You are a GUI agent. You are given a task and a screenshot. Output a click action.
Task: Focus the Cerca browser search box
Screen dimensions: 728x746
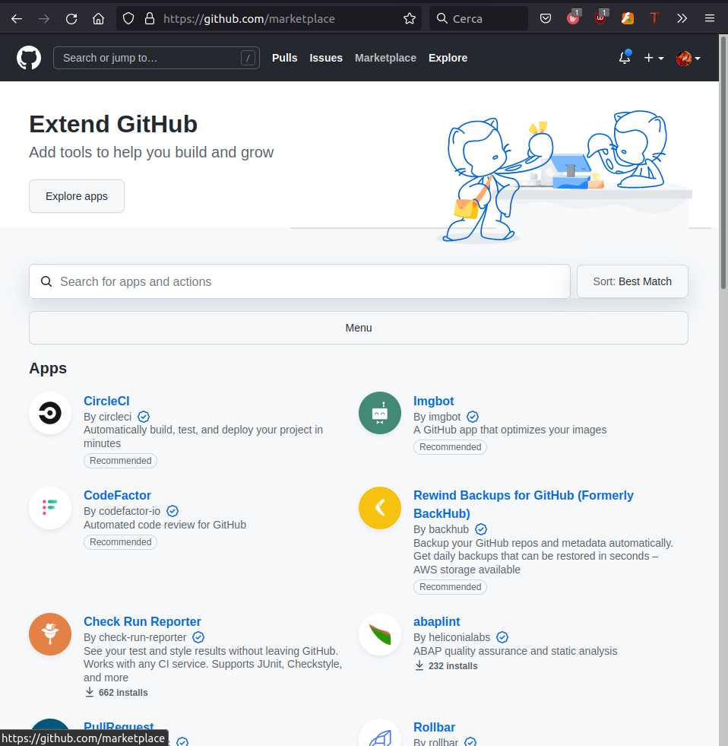(478, 18)
